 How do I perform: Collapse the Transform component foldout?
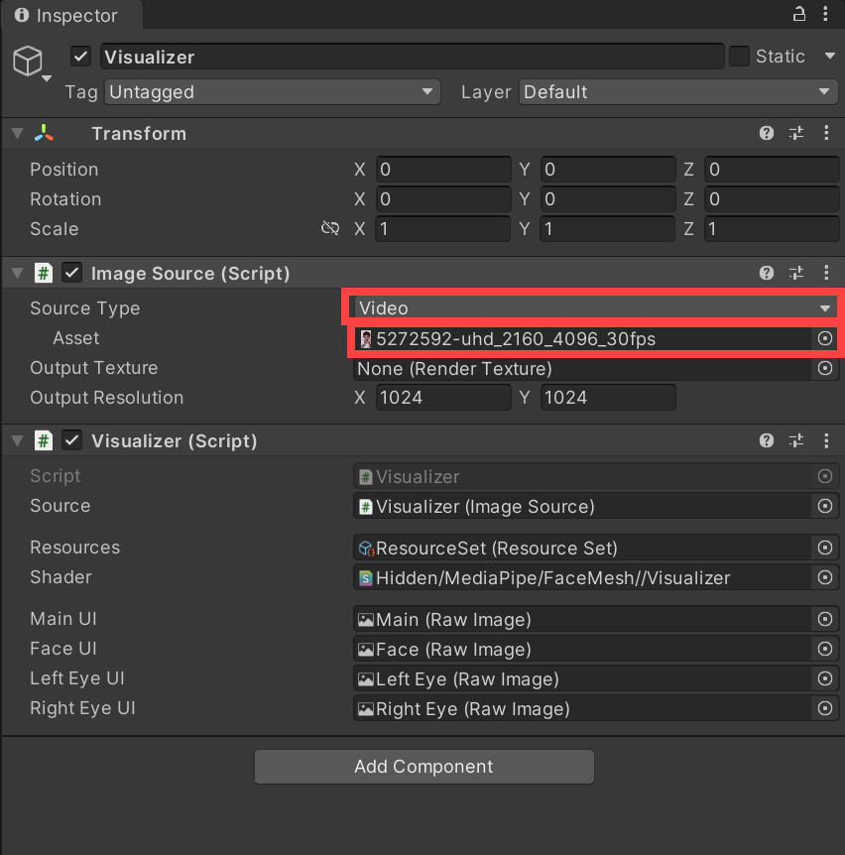(18, 133)
